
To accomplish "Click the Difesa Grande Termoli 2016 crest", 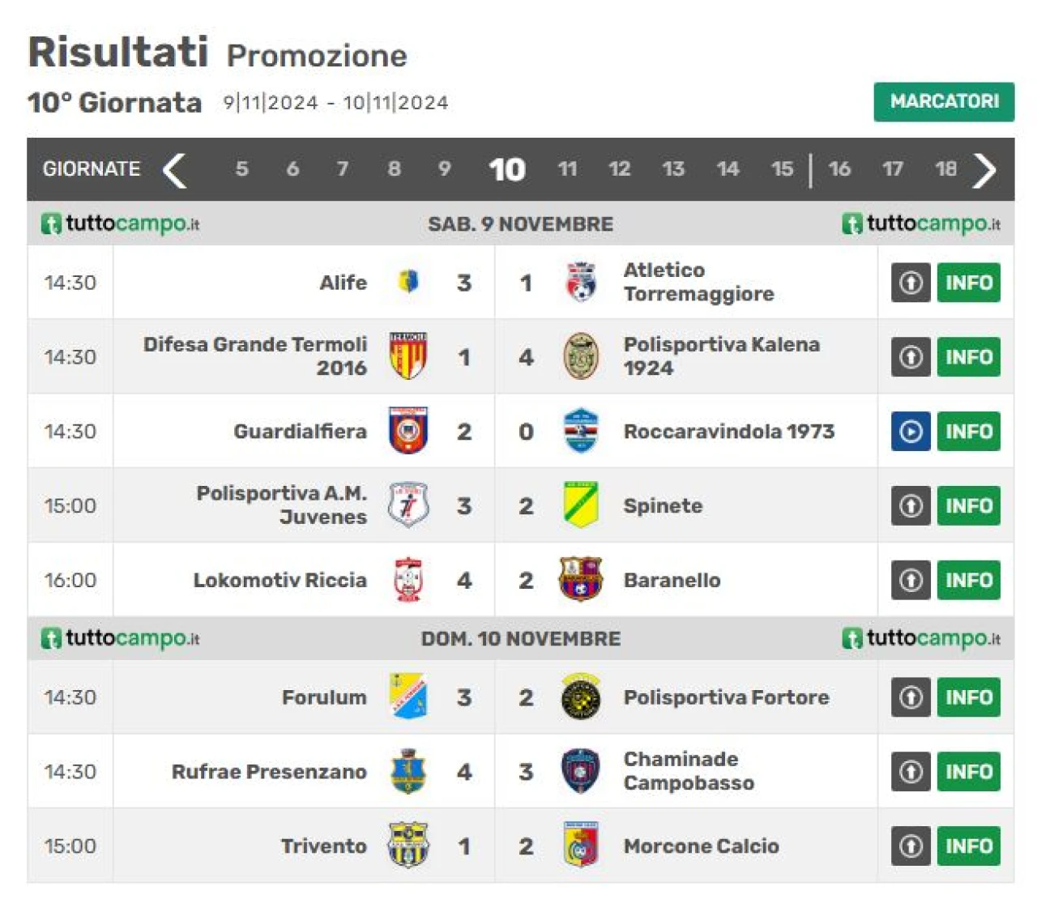I will tap(408, 356).
